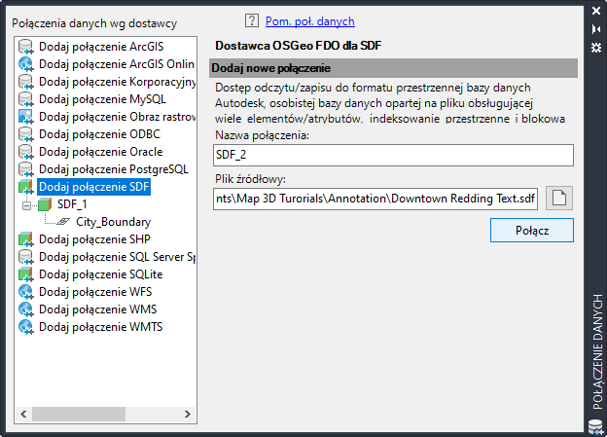Screen dimensions: 607x437
Task: Select Dodaj połączenie PostgreSQL entry
Action: click(x=113, y=169)
